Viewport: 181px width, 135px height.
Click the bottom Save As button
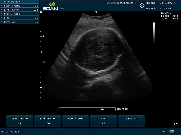(x=131, y=121)
